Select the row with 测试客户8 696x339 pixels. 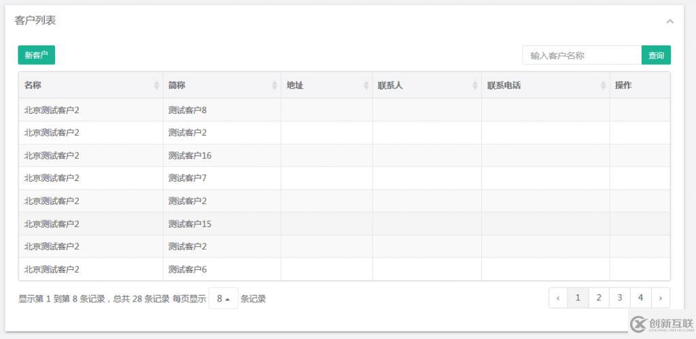(345, 110)
